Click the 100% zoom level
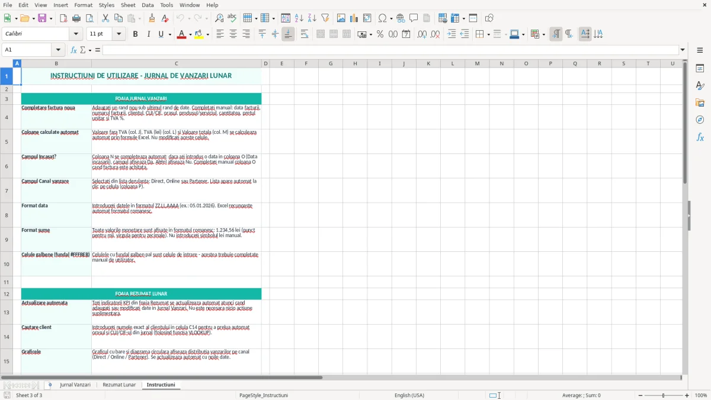 (701, 395)
